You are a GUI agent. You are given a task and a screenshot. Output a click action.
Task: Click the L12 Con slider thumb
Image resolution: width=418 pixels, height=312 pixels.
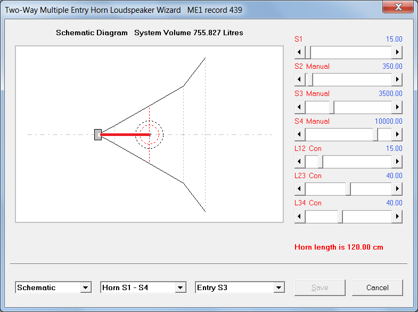click(x=321, y=162)
